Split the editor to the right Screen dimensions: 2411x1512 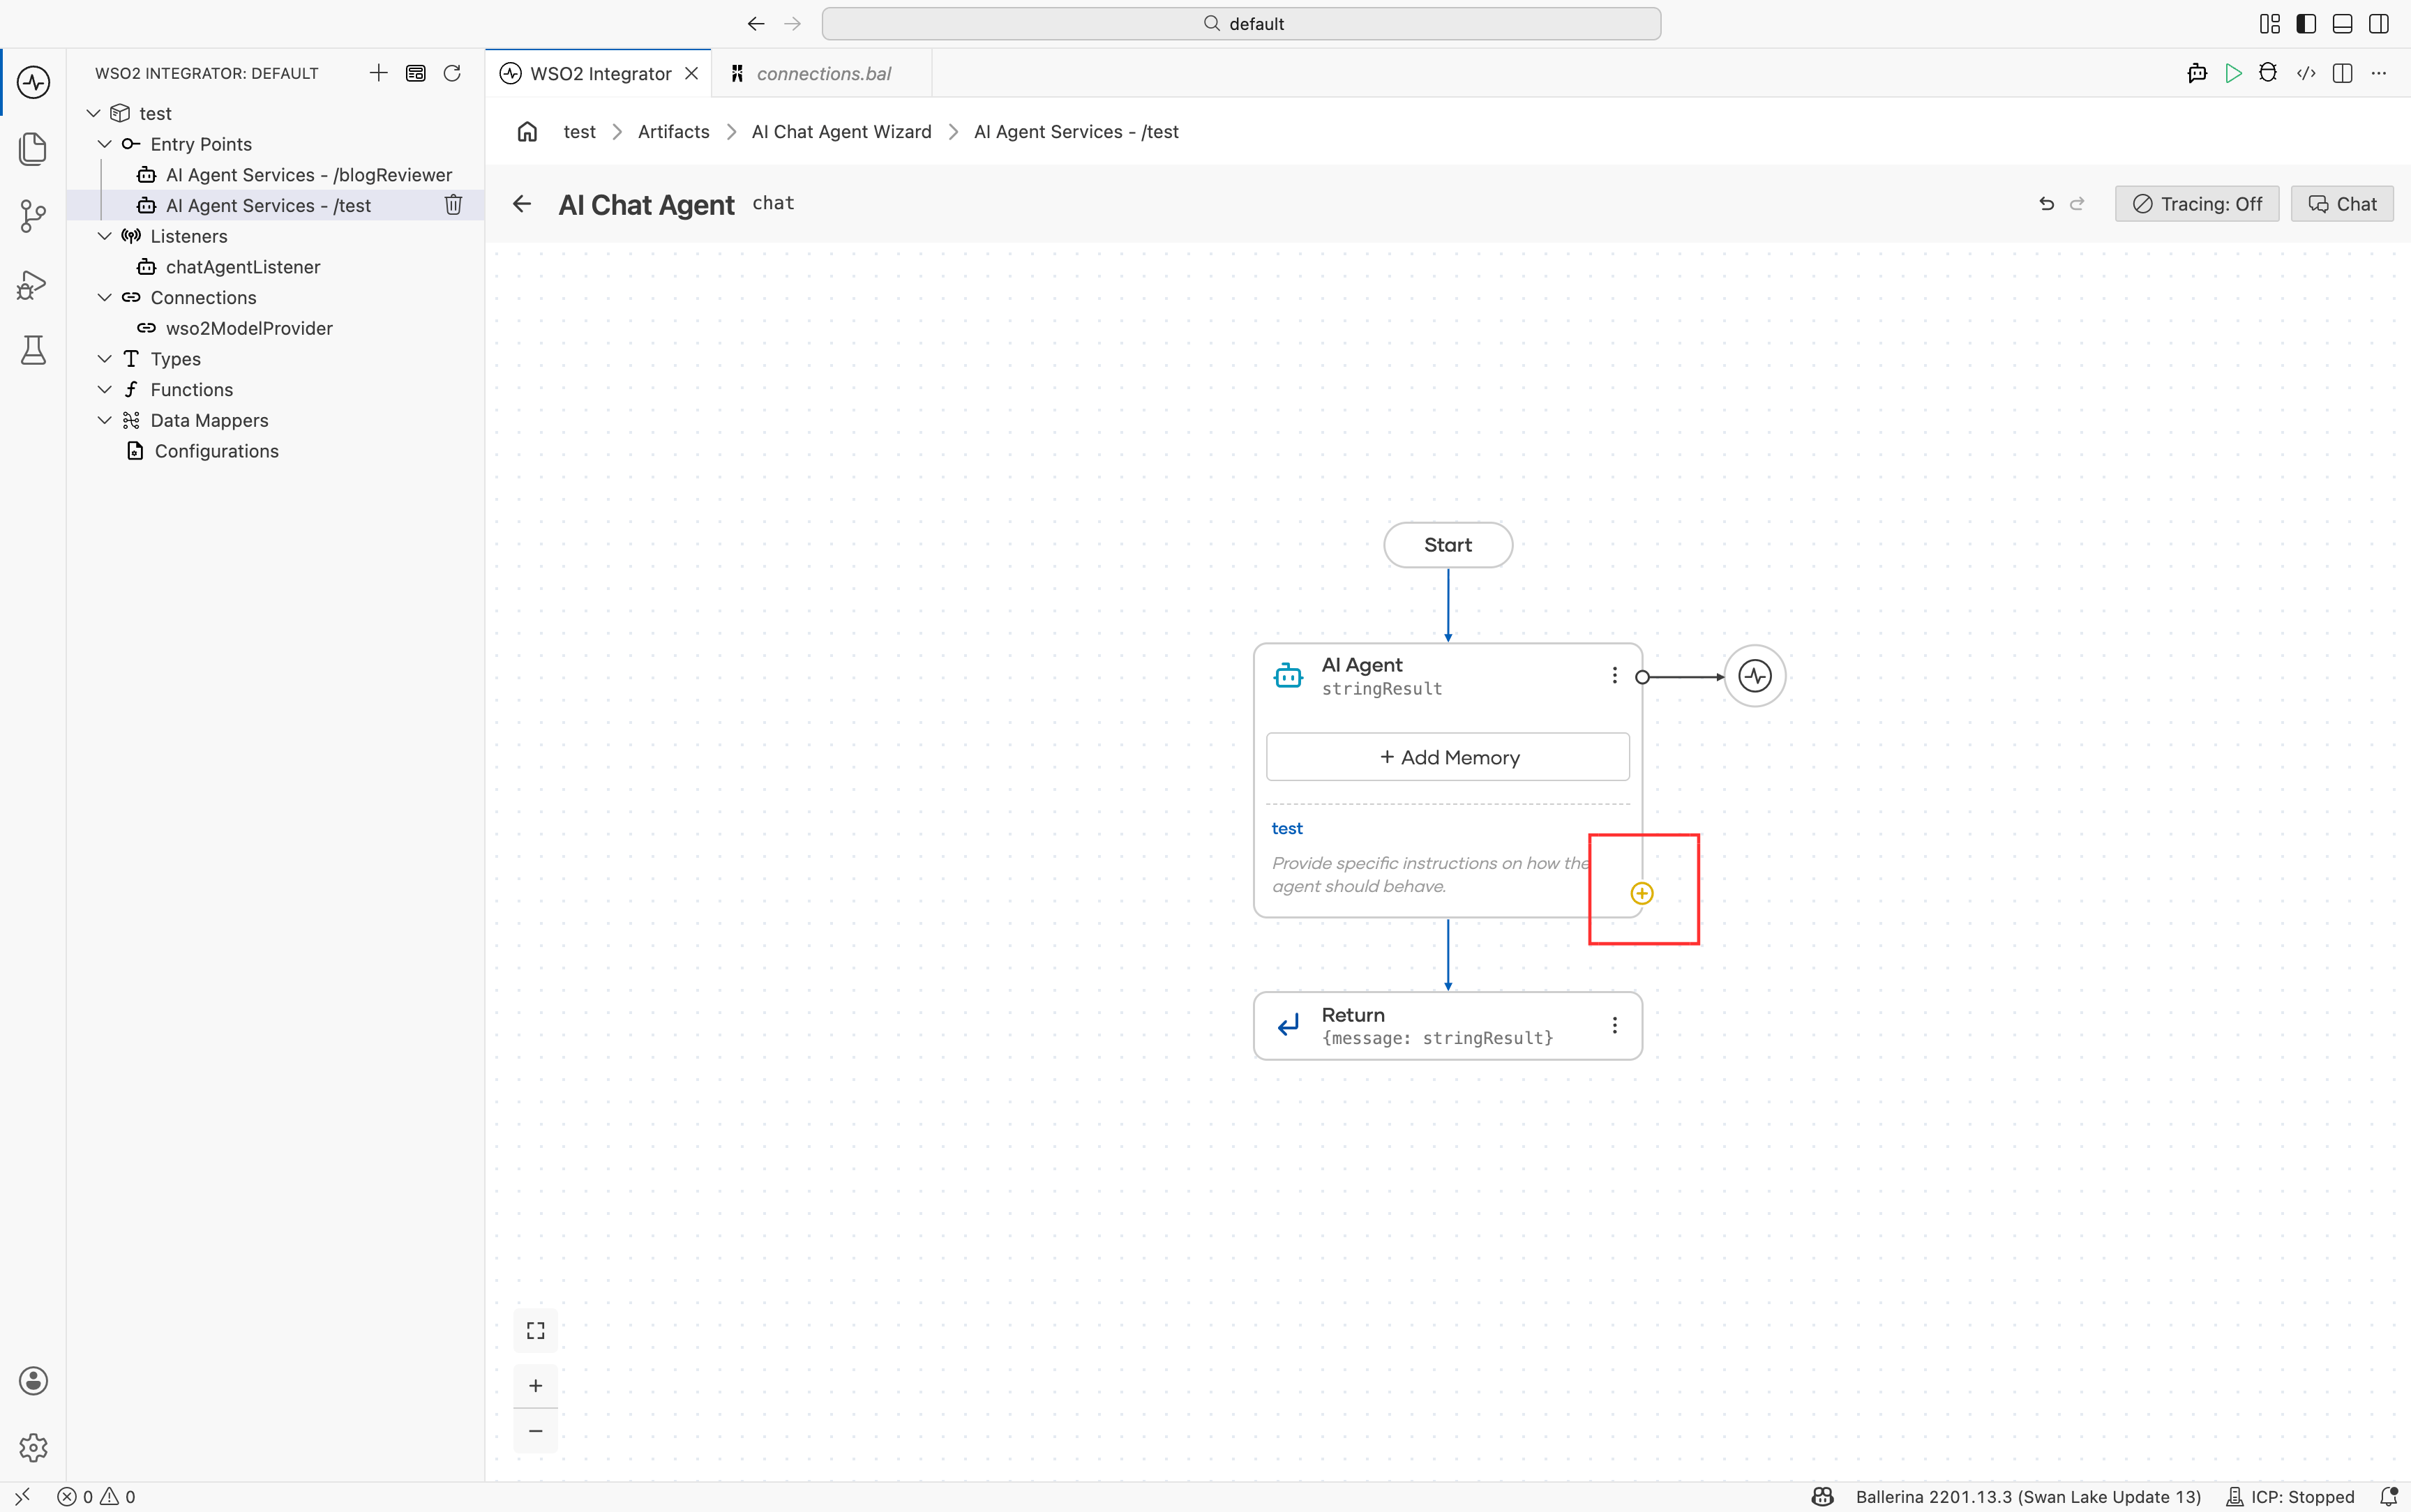(x=2342, y=73)
